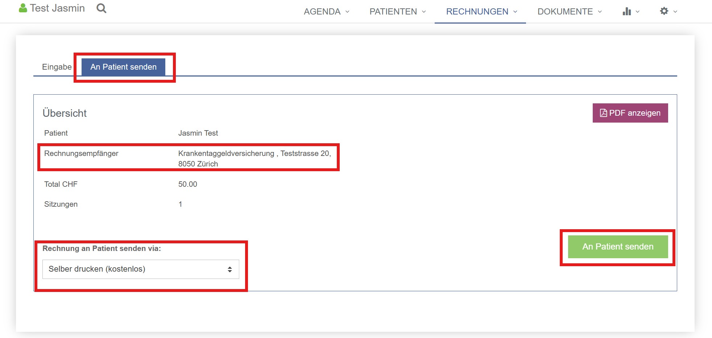712x338 pixels.
Task: Expand the chevron next to the gear icon
Action: click(x=675, y=12)
